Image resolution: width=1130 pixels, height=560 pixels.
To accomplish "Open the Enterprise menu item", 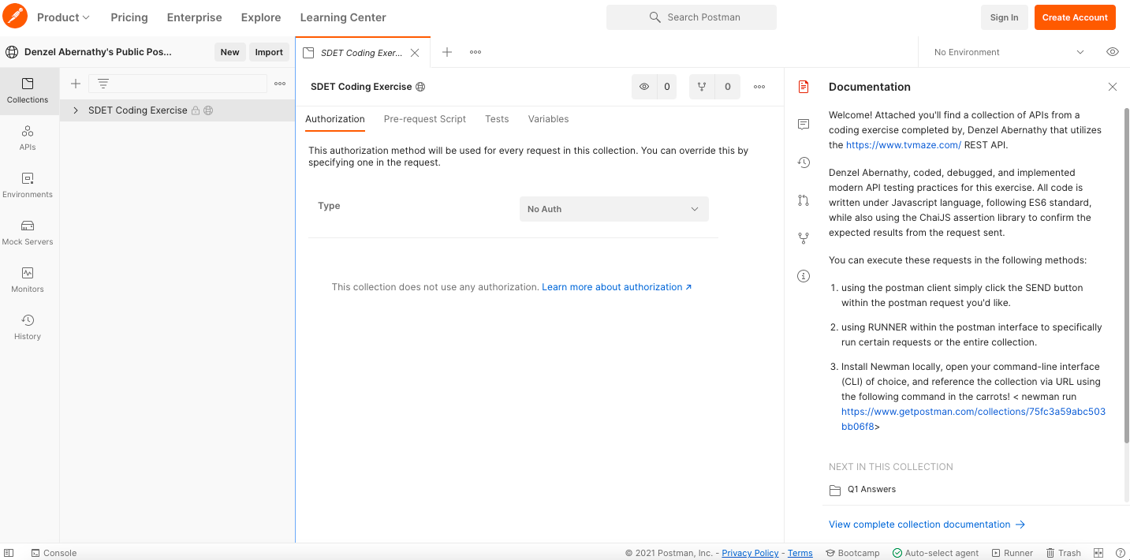I will 195,17.
